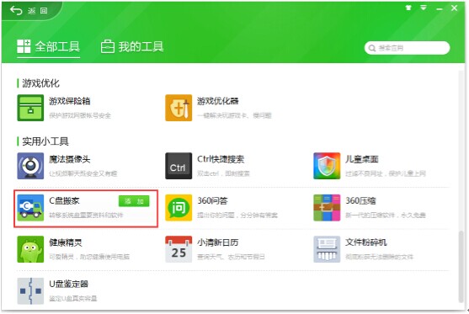The image size is (469, 314).
Task: Launch the 游戏优化器 orange shield icon
Action: [x=179, y=108]
